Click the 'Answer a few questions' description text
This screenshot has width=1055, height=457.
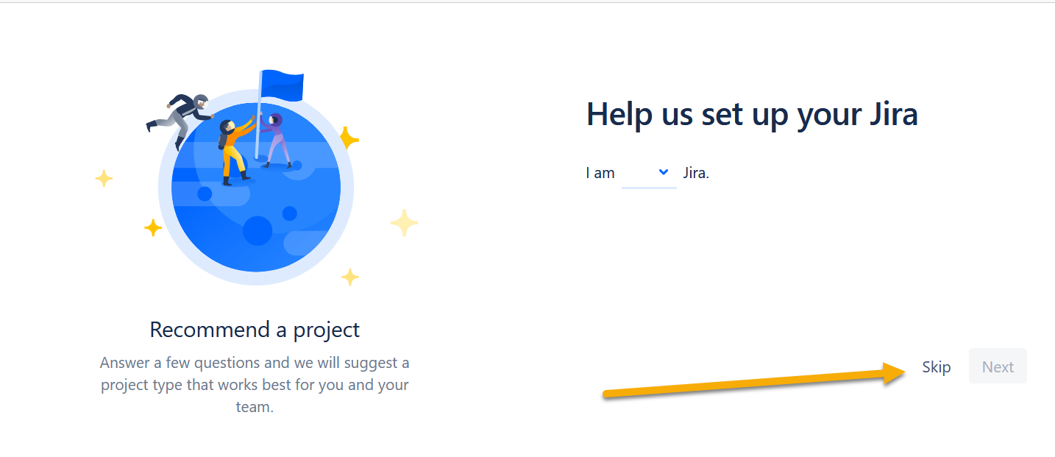255,384
